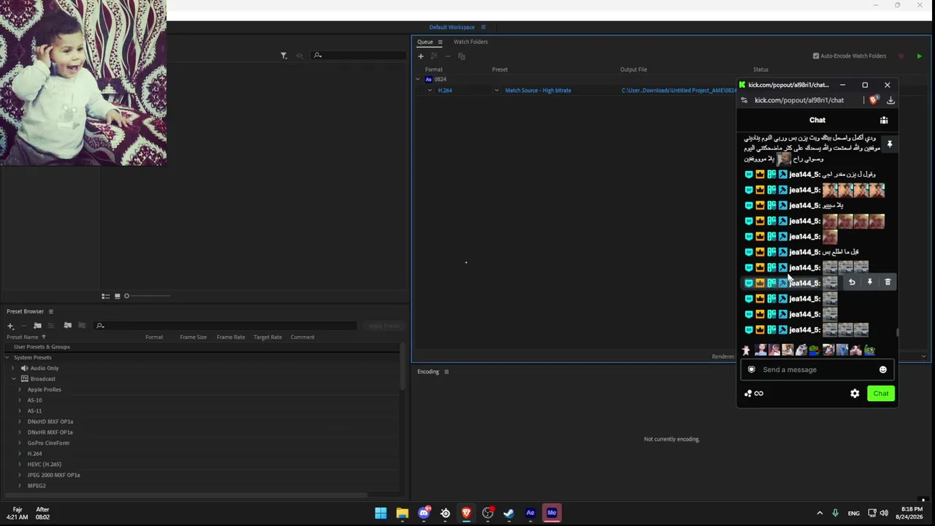Pin the highlighted chat message
Viewport: 935px width, 526px height.
[x=869, y=282]
